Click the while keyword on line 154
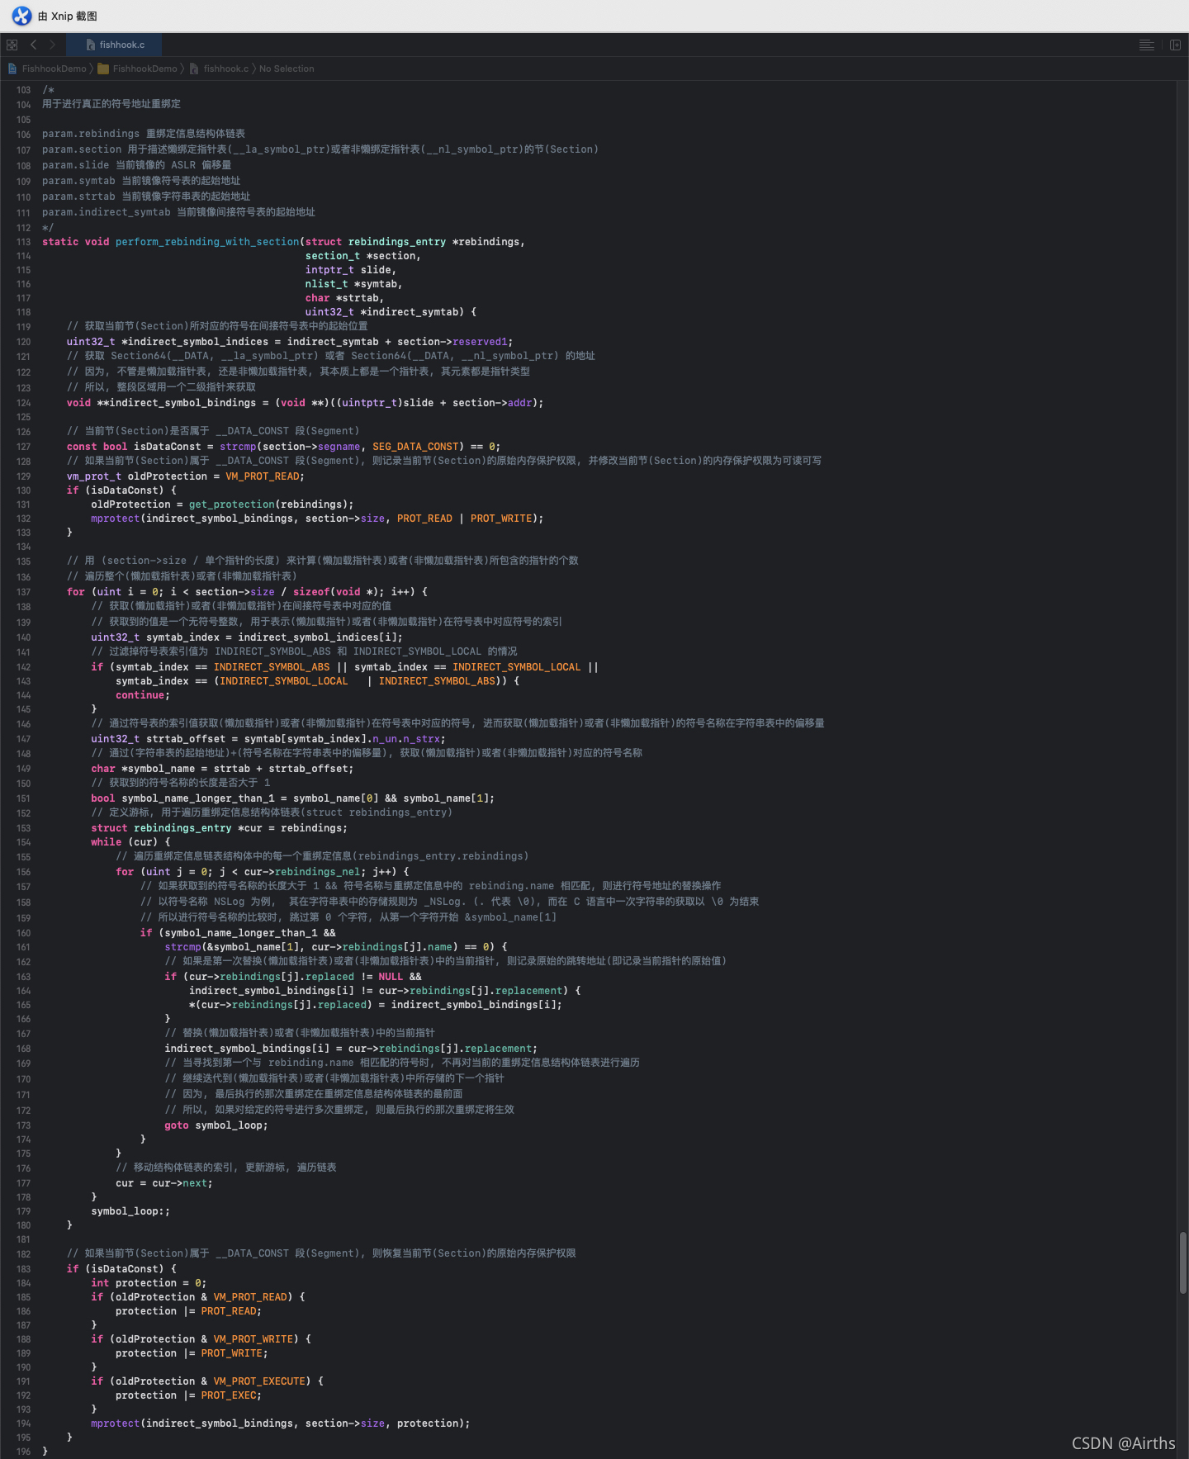 (107, 842)
